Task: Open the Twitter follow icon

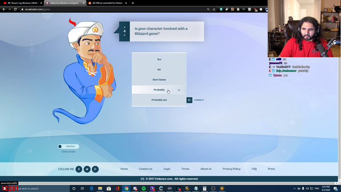Action: coord(87,169)
